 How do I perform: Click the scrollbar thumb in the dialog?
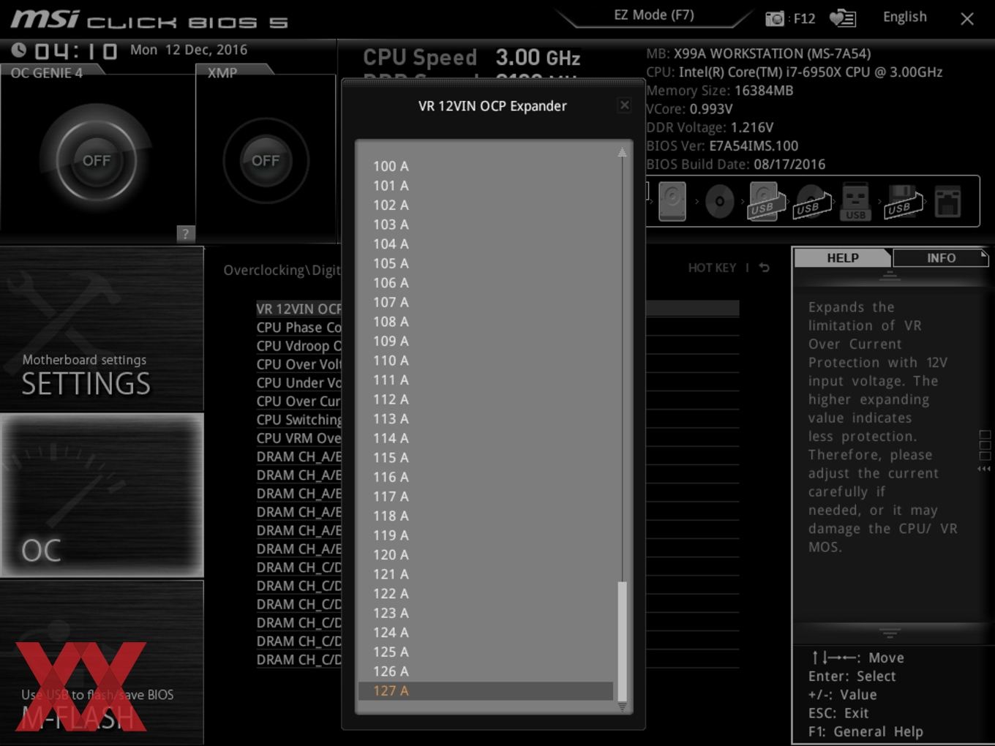[623, 641]
